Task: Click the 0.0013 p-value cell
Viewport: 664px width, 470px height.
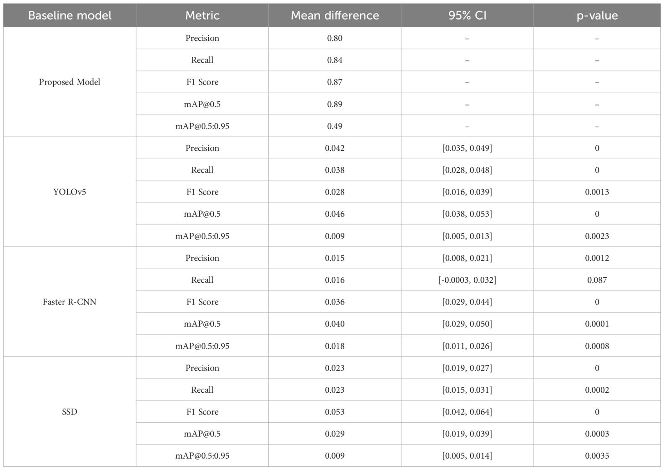Action: [597, 192]
